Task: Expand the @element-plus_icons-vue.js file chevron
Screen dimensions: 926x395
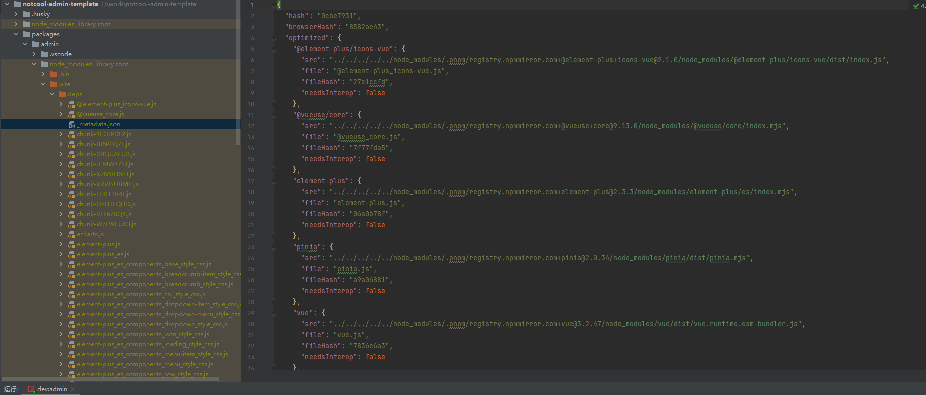Action: point(61,104)
